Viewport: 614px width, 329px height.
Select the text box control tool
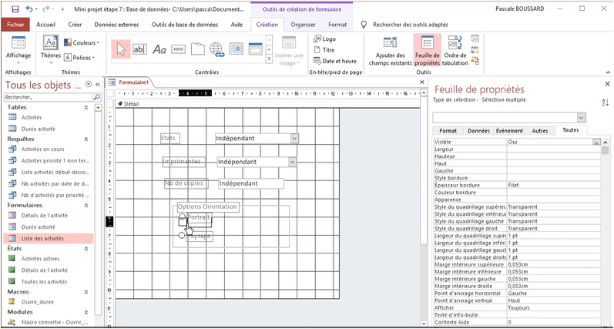140,49
